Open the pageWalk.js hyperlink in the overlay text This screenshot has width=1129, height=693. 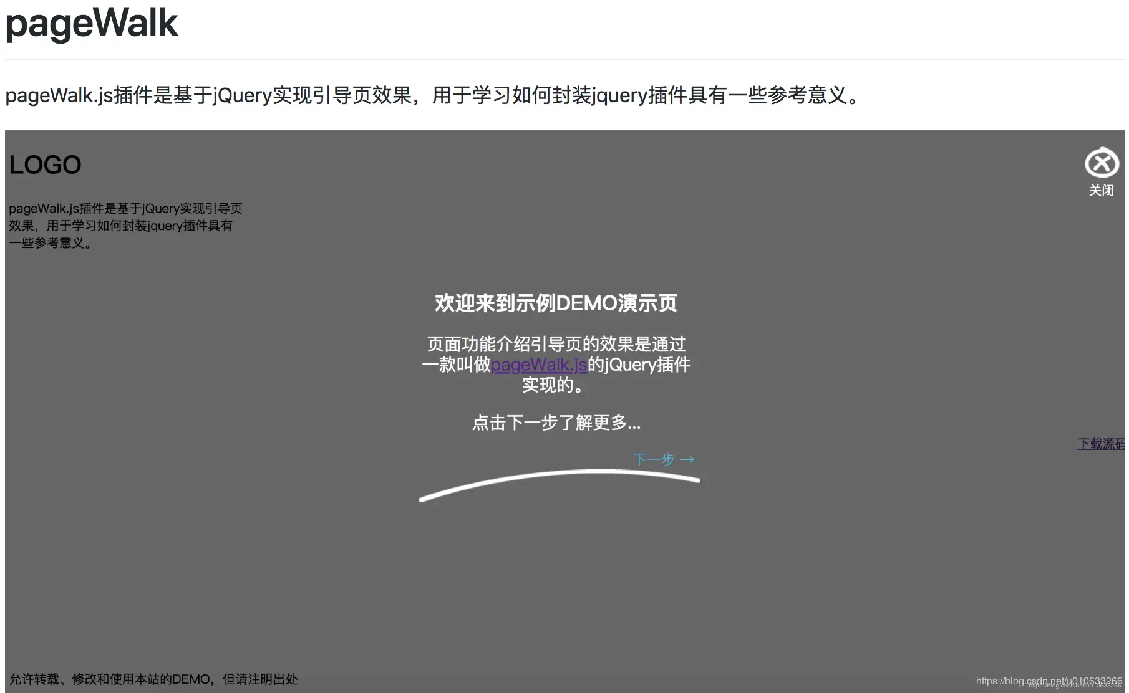click(539, 365)
